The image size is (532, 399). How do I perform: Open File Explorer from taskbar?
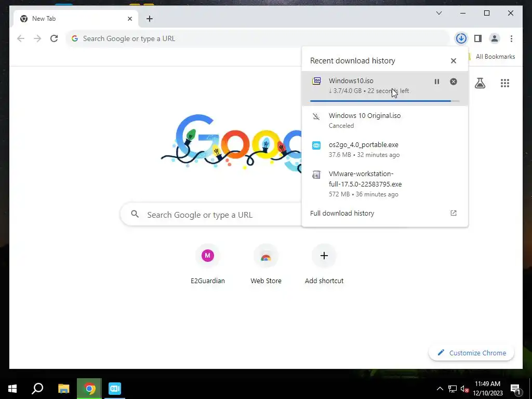tap(63, 389)
